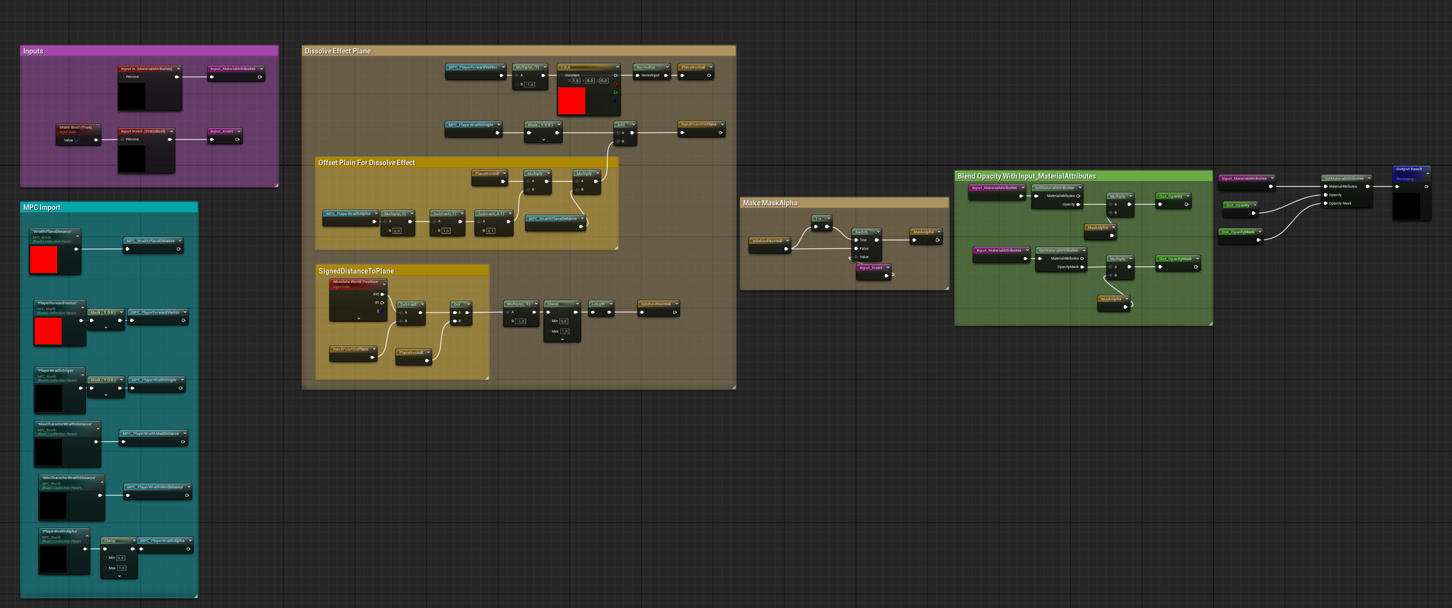Click the Offset Plain For Dissolve Effect title
The width and height of the screenshot is (1452, 608).
pos(367,163)
